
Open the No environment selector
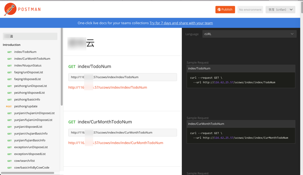pyautogui.click(x=250, y=10)
